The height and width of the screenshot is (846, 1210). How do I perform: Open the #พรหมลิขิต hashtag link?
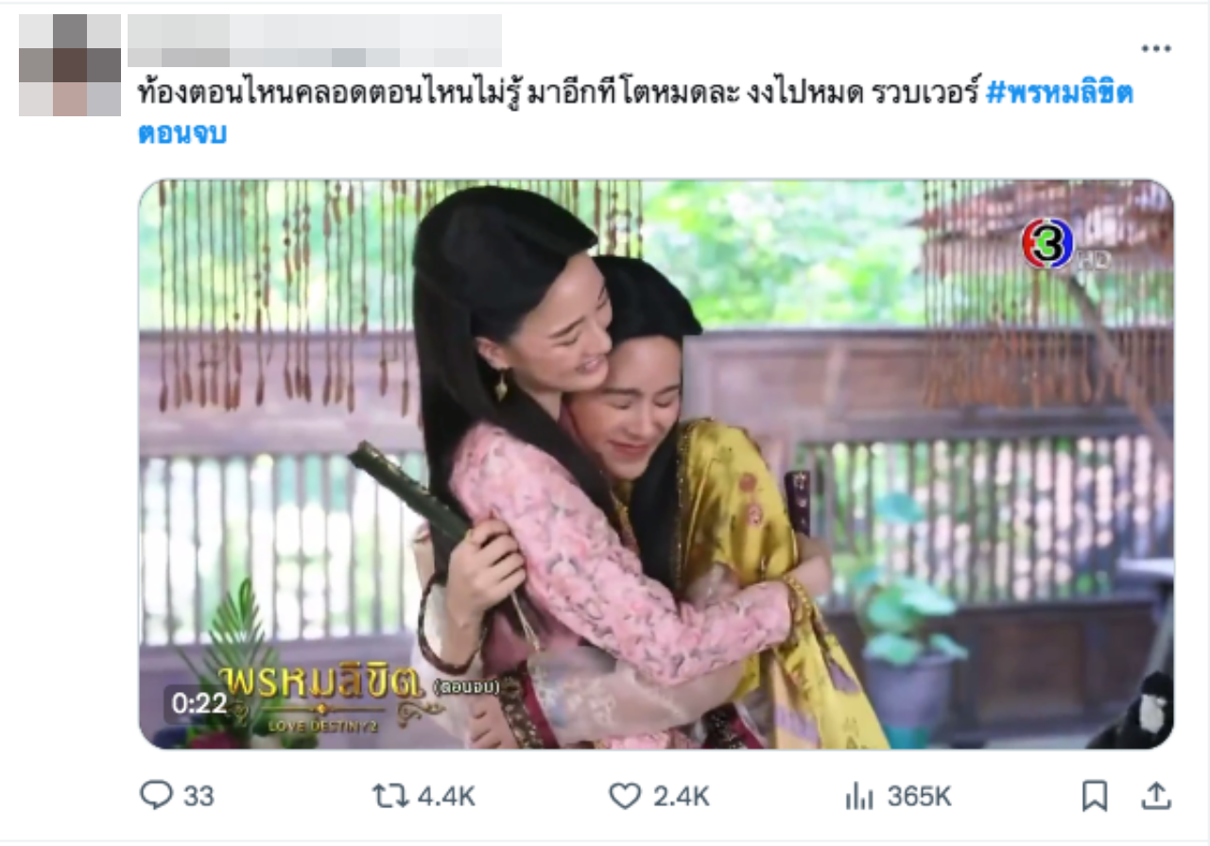click(1060, 94)
